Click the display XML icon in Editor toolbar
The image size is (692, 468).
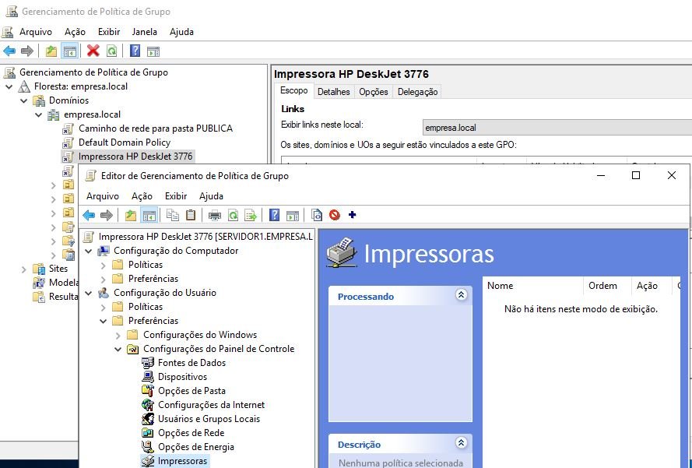[x=317, y=215]
